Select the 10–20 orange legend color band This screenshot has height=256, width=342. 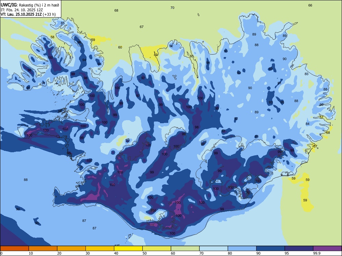[x=43, y=248]
